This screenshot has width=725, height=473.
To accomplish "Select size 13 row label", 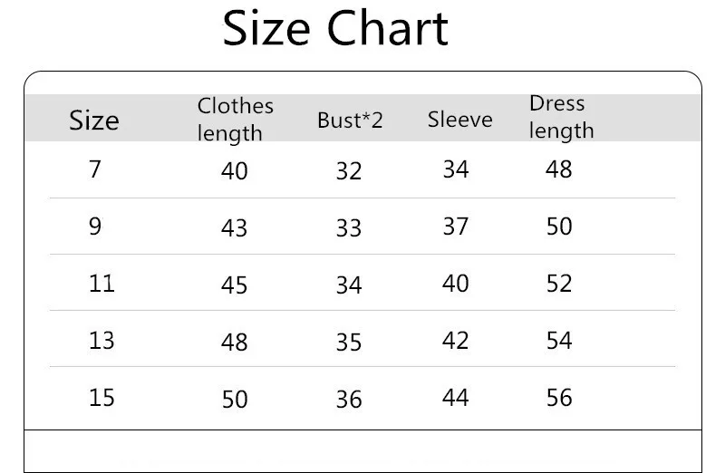I will tap(101, 341).
